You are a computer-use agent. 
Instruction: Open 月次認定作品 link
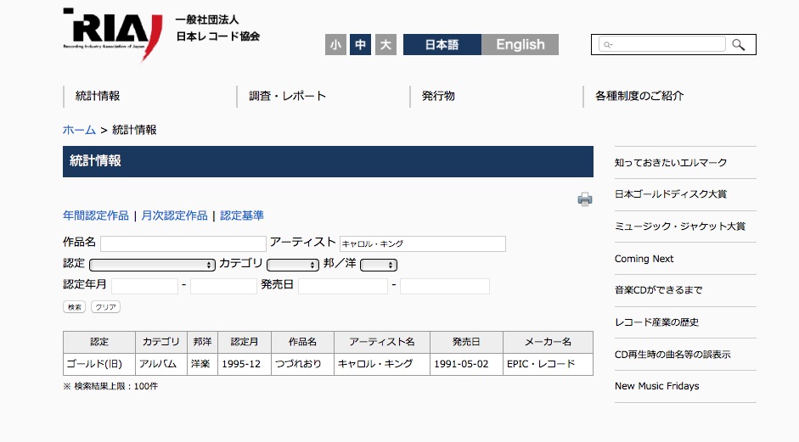(x=174, y=215)
